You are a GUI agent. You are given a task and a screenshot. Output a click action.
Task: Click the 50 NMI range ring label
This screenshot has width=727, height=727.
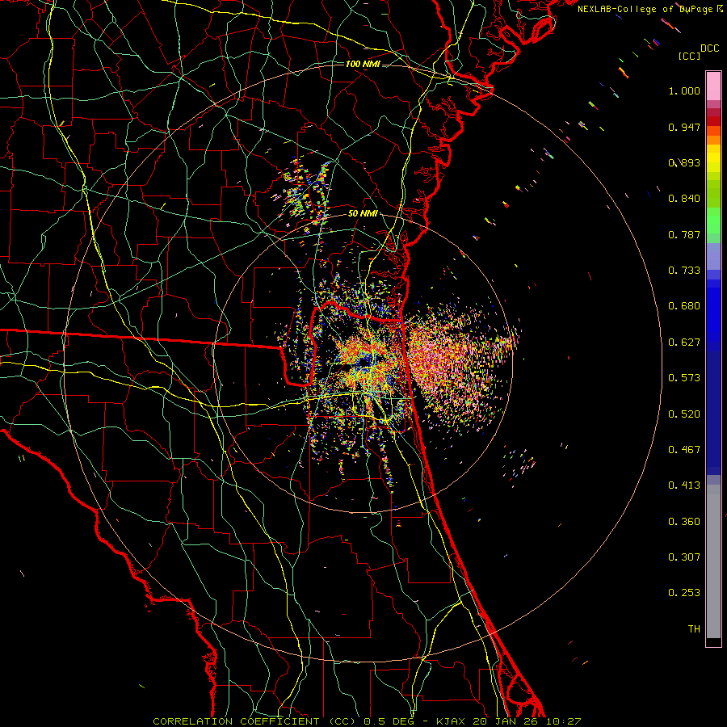(x=363, y=214)
